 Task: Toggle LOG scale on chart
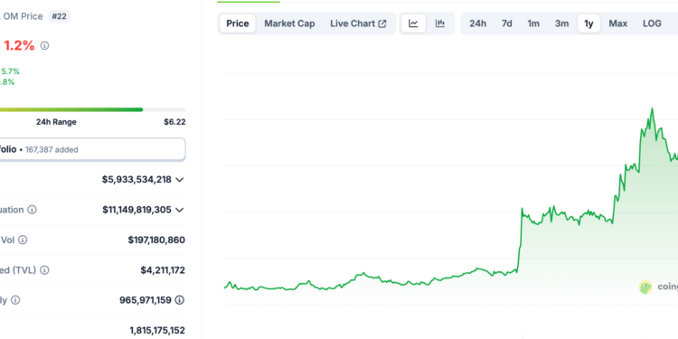652,24
